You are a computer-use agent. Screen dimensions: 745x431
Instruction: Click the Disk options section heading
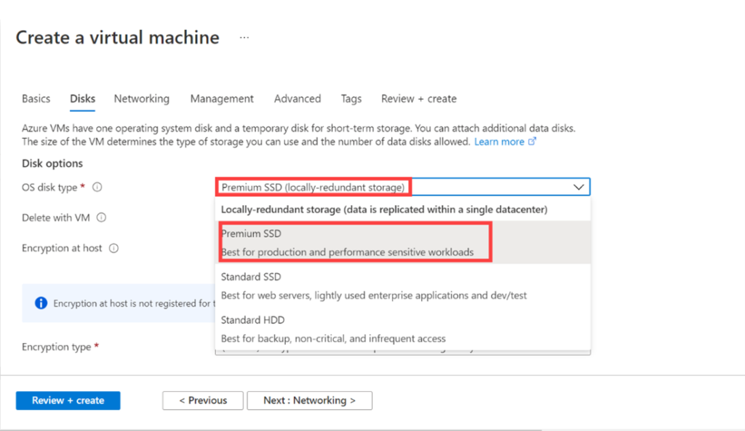click(52, 164)
